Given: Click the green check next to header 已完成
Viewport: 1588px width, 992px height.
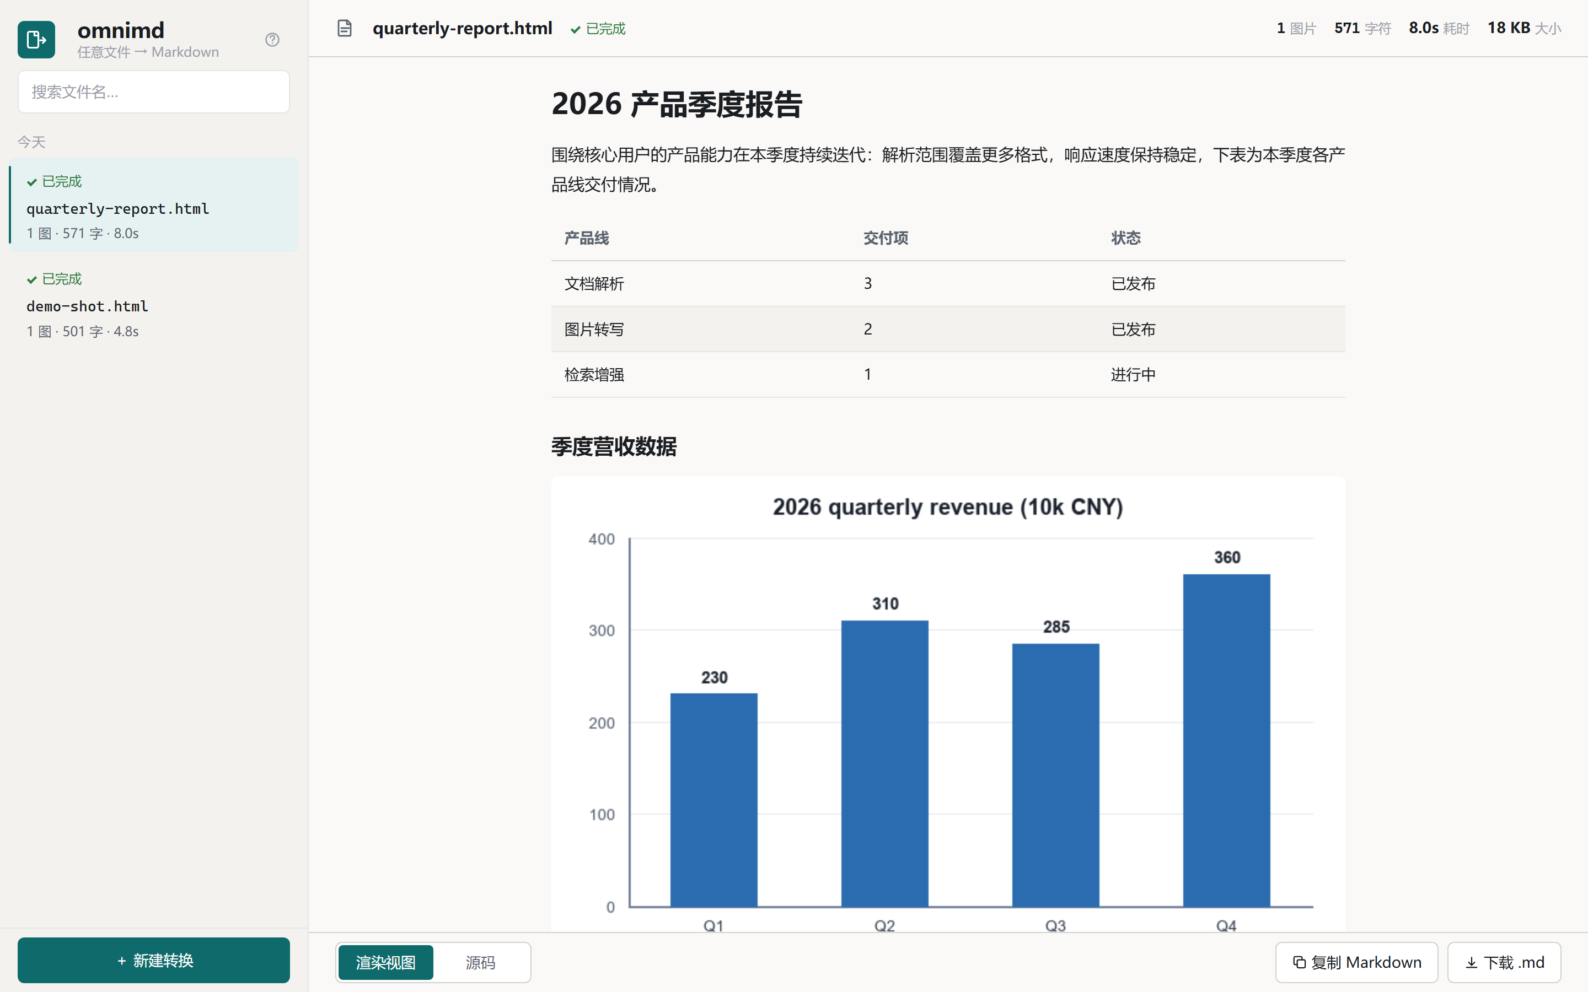Looking at the screenshot, I should [576, 30].
